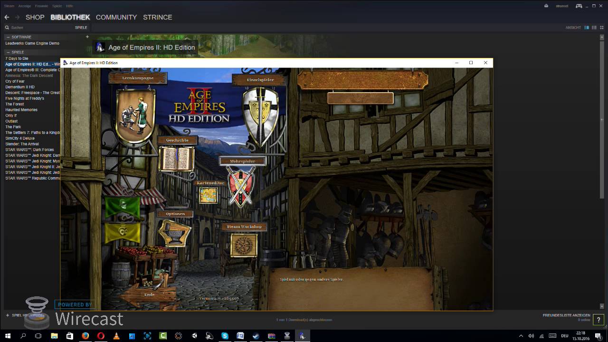
Task: Click the plus icon beside SOFTWARE
Action: (87, 37)
